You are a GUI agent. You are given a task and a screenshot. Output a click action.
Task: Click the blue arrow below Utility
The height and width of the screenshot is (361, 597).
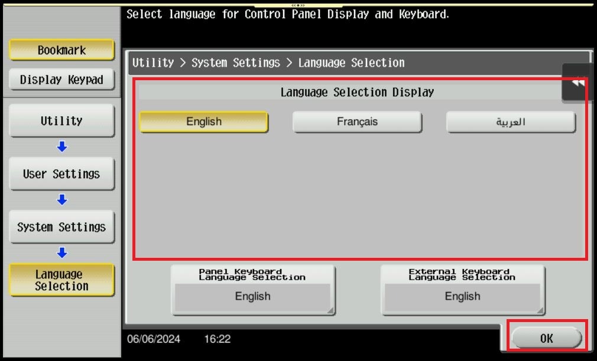pyautogui.click(x=62, y=147)
